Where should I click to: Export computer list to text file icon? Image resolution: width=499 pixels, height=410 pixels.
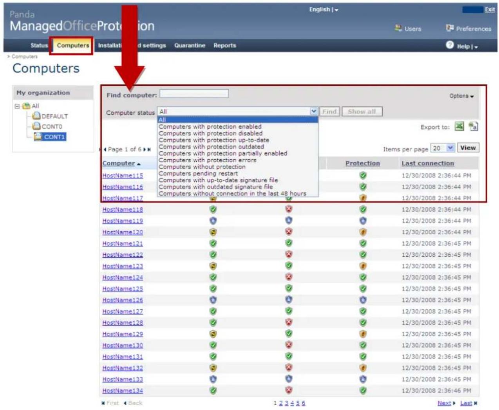[473, 126]
